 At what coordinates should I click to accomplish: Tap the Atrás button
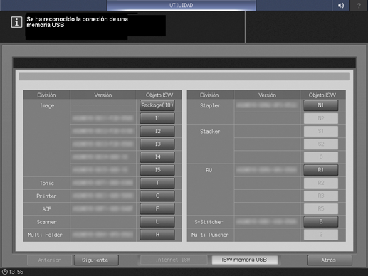[330, 260]
